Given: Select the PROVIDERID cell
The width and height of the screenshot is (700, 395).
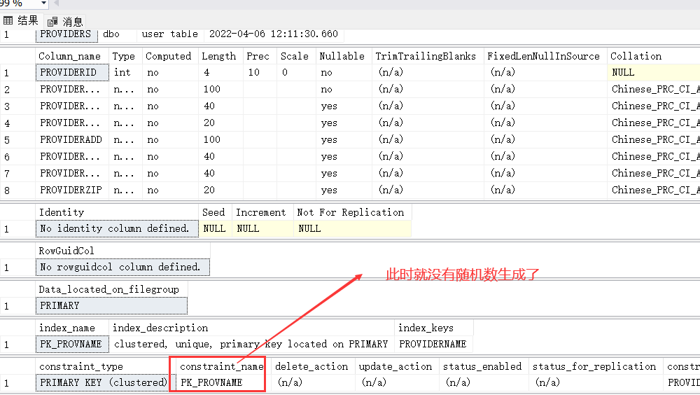Looking at the screenshot, I should coord(72,72).
